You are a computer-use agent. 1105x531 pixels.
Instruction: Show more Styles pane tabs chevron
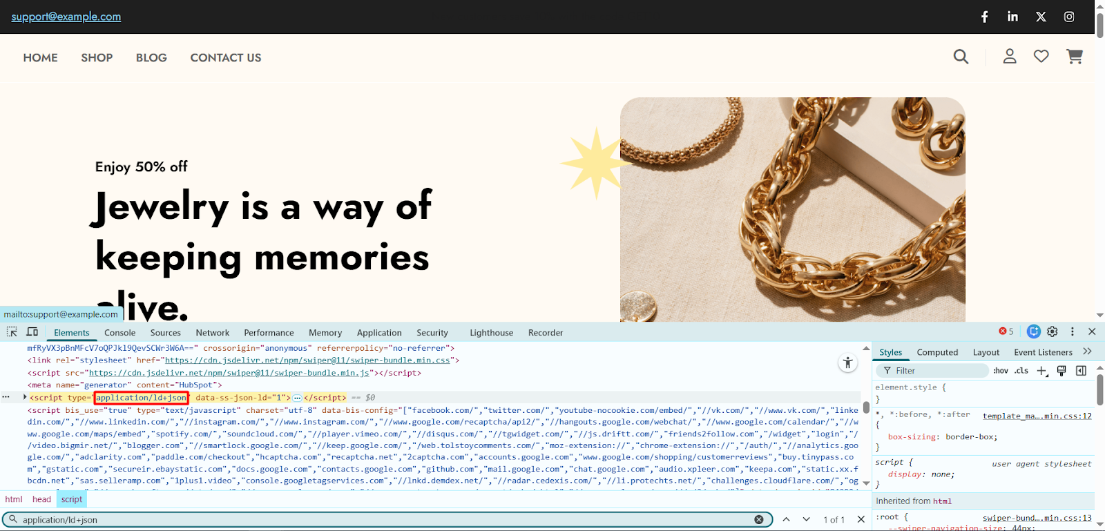[1087, 351]
